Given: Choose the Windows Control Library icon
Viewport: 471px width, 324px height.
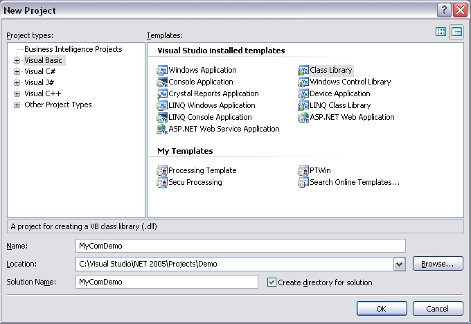Looking at the screenshot, I should 303,82.
